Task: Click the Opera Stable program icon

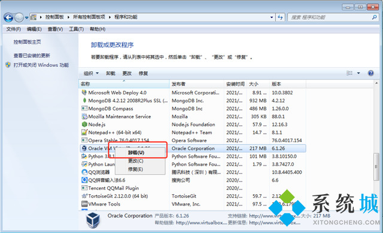Action: click(x=84, y=140)
